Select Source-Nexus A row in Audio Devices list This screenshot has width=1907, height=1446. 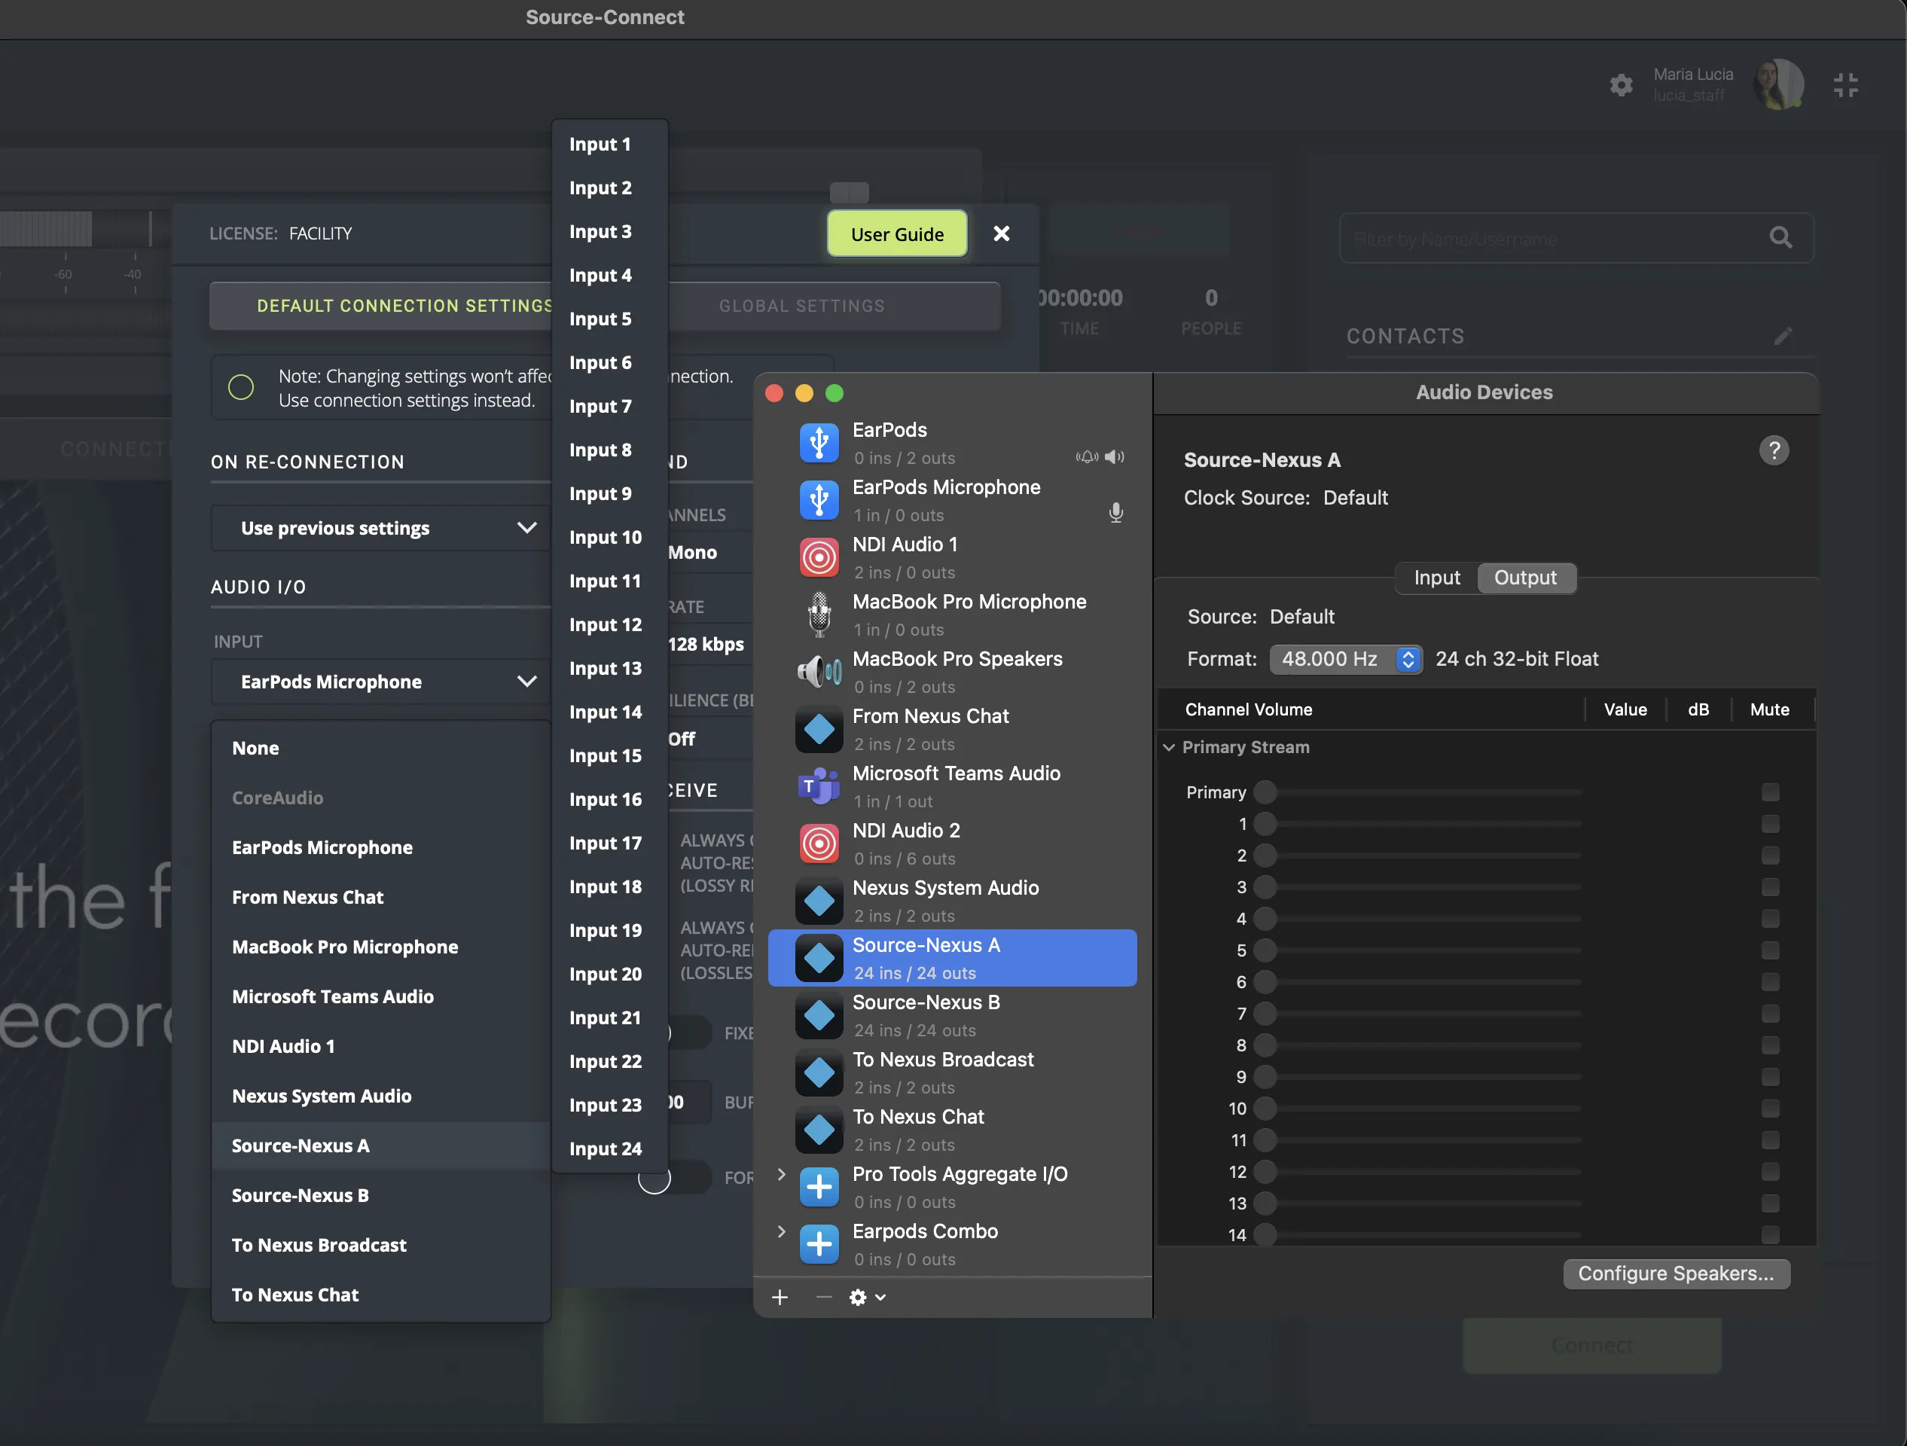click(952, 958)
